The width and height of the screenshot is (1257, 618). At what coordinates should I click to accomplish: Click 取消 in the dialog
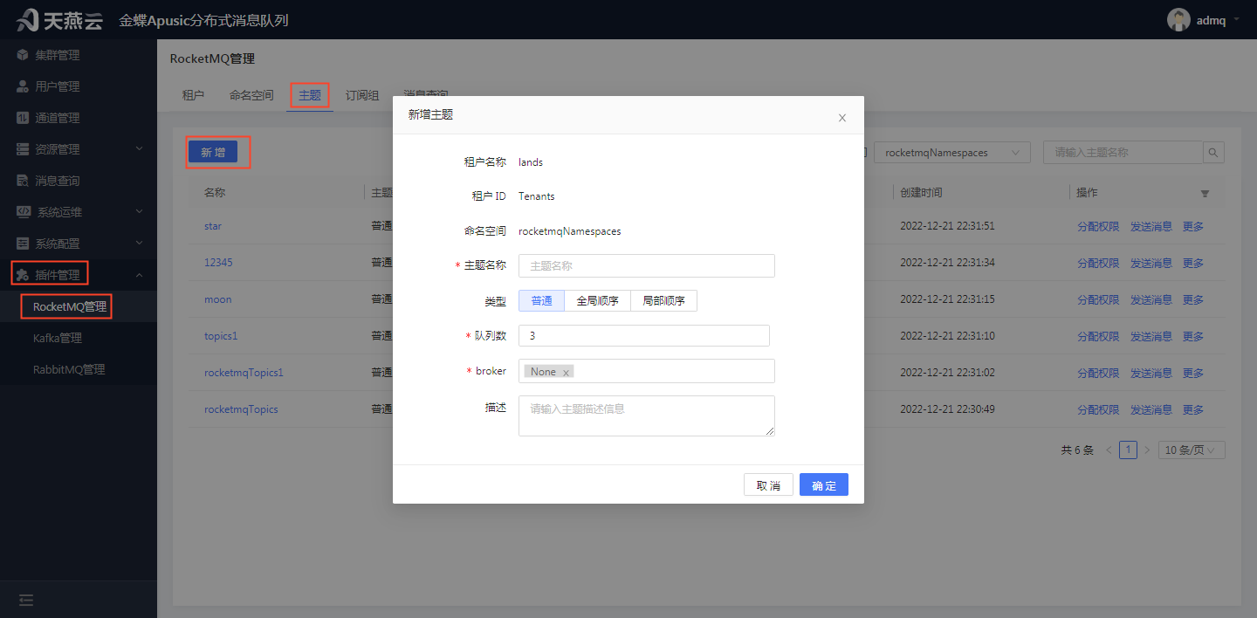pos(768,485)
